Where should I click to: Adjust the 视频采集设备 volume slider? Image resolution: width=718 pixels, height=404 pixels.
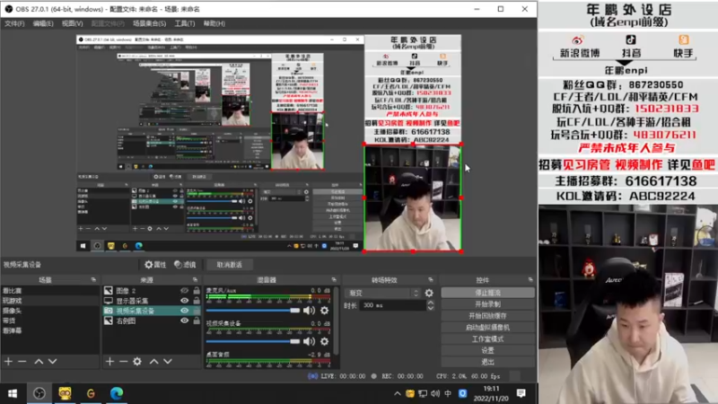tap(253, 341)
